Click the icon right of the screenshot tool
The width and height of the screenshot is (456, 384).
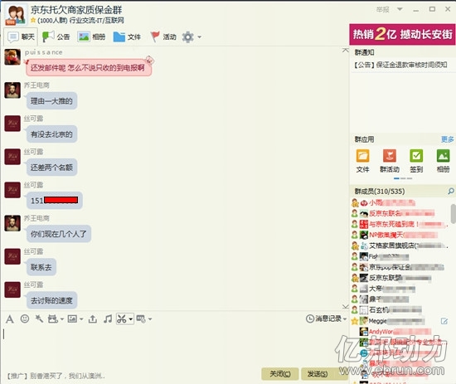click(141, 319)
